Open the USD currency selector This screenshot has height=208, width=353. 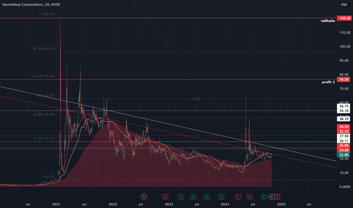click(x=344, y=5)
